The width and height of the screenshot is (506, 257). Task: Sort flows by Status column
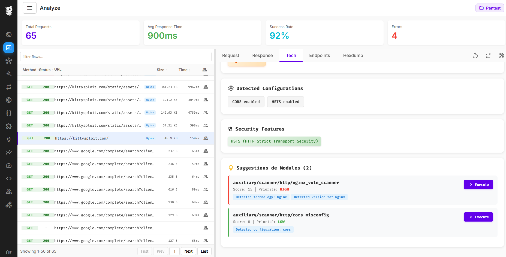[45, 70]
